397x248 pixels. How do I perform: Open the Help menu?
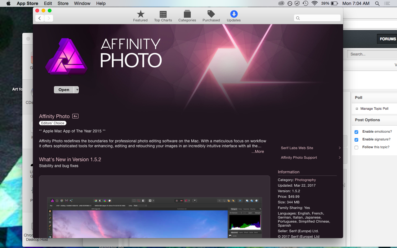coord(101,3)
